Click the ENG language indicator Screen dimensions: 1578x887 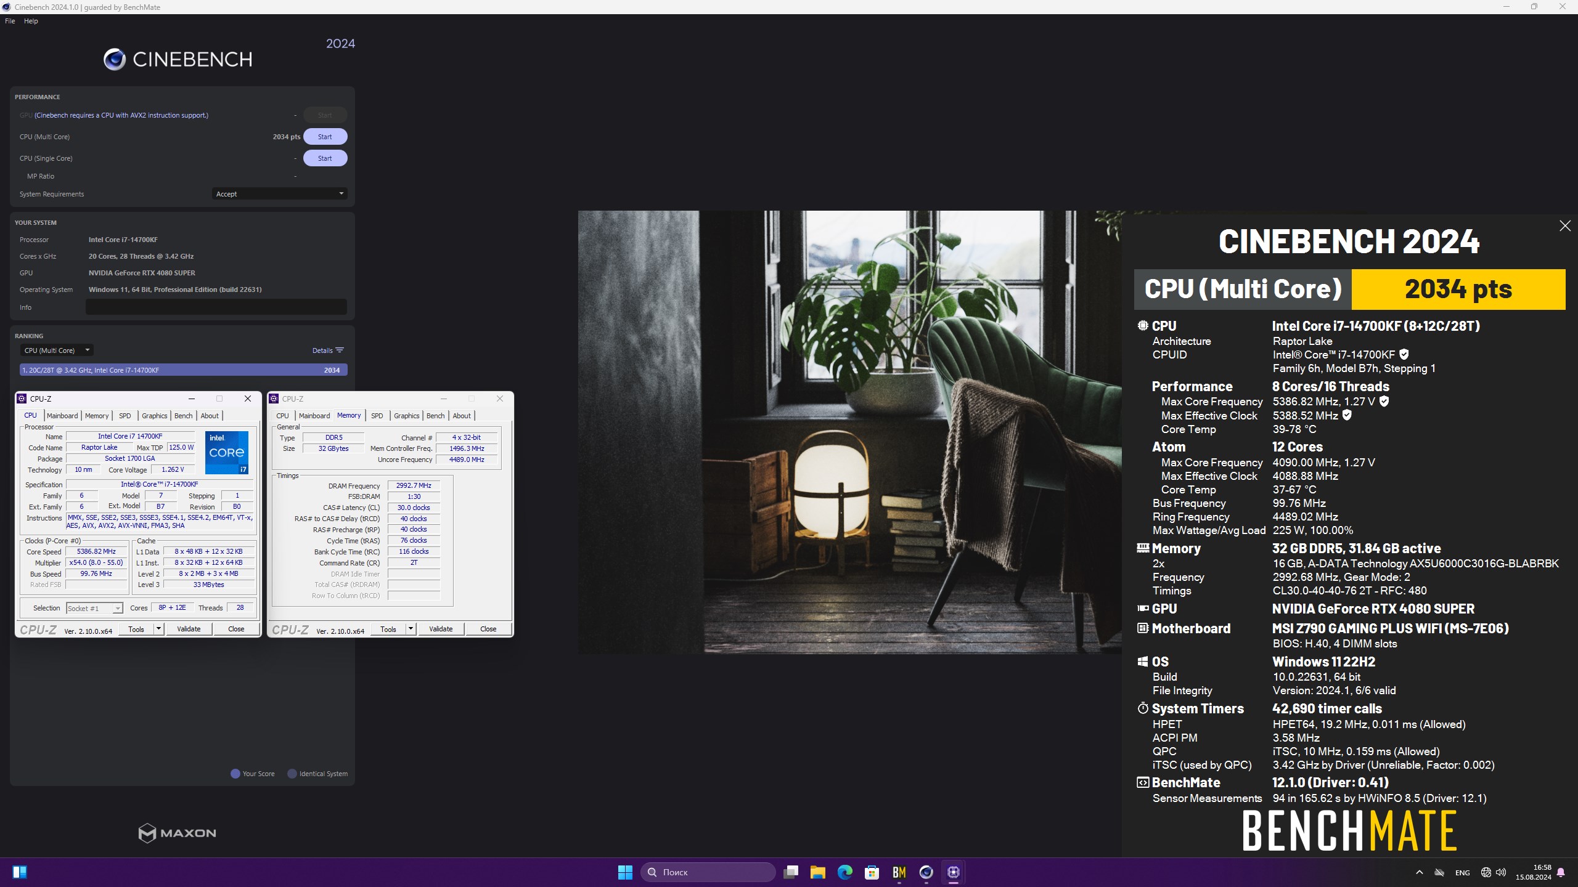pyautogui.click(x=1462, y=872)
